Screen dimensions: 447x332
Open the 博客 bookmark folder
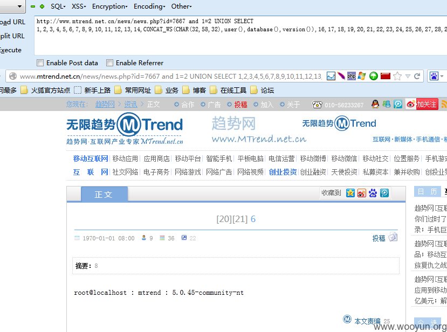[x=194, y=91]
